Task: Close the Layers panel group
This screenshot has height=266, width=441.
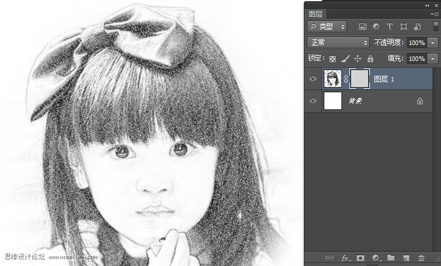Action: (x=436, y=5)
